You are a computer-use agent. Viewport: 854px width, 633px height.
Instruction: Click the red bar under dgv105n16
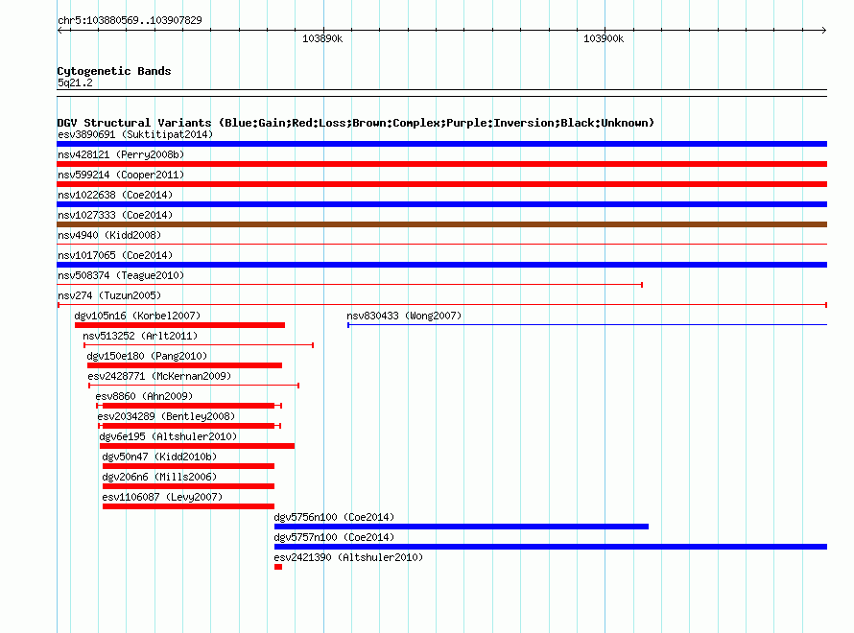(179, 325)
